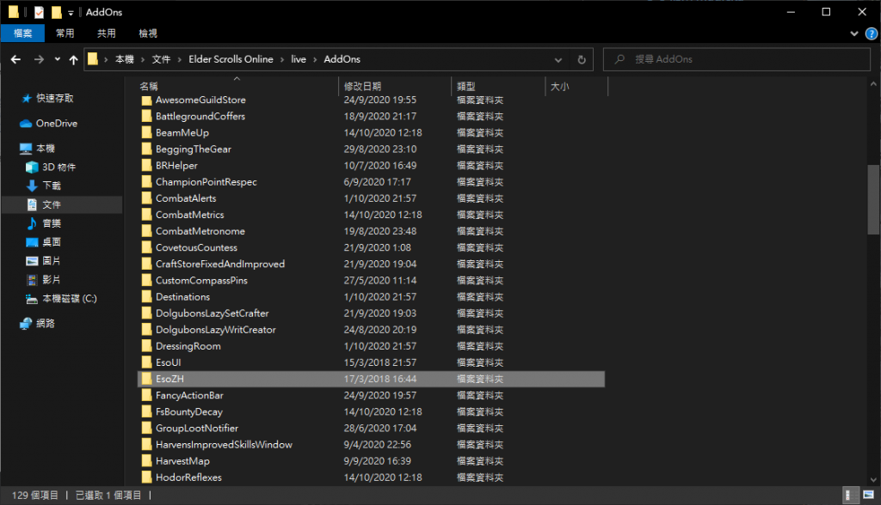Screen dimensions: 881x505
Task: Open quick access toolbar customize dropdown
Action: click(x=71, y=12)
